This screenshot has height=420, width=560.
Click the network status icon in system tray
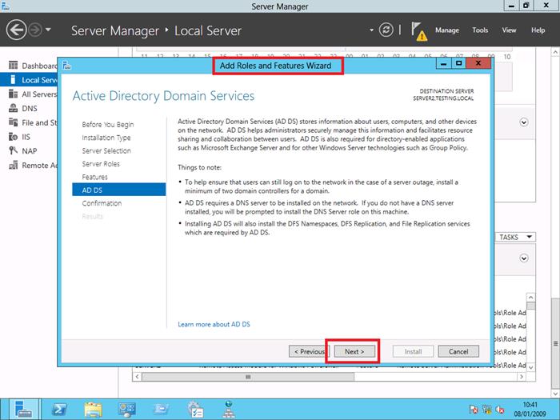point(486,410)
